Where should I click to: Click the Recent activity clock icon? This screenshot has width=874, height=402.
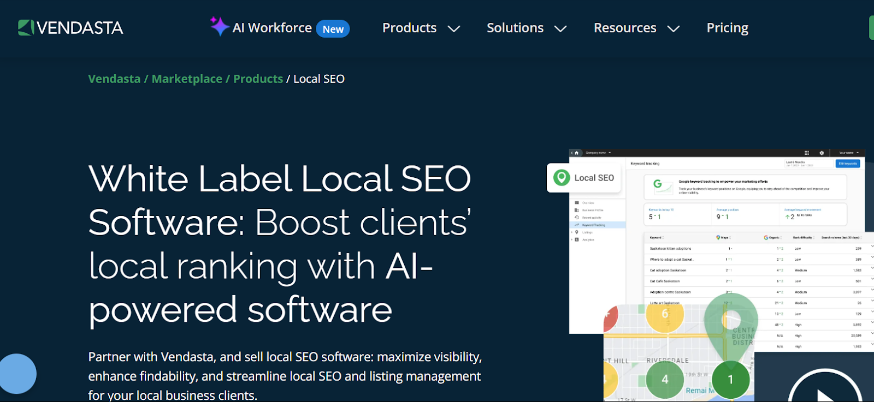click(577, 217)
